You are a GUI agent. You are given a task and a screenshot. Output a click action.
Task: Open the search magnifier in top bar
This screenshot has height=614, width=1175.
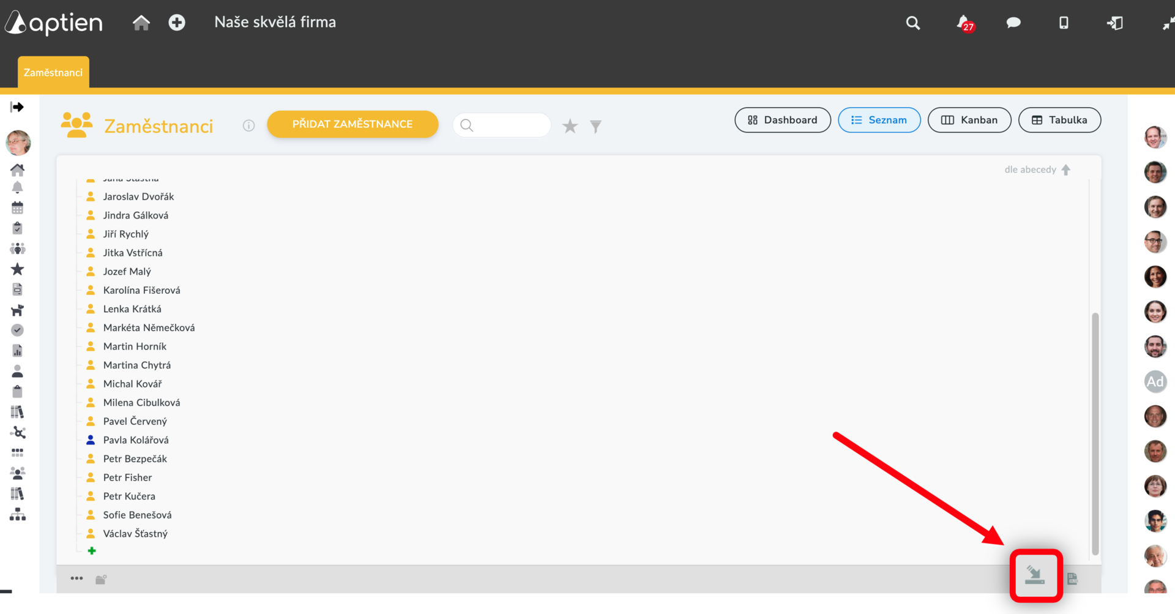click(x=913, y=23)
